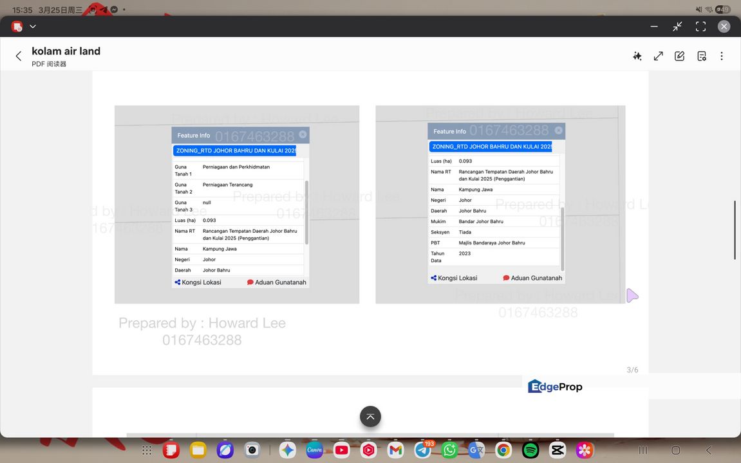Click the EdgeProp logo

pos(555,386)
